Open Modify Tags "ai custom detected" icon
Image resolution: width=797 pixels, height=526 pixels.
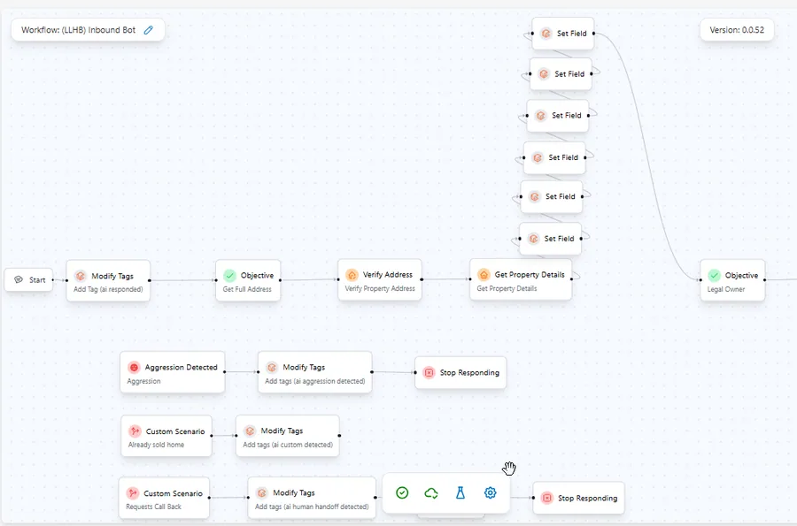pos(250,431)
